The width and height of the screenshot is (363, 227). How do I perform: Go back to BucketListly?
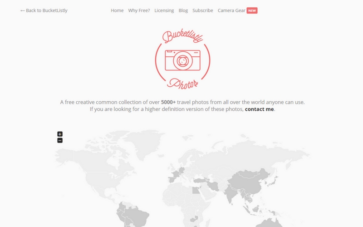point(44,10)
